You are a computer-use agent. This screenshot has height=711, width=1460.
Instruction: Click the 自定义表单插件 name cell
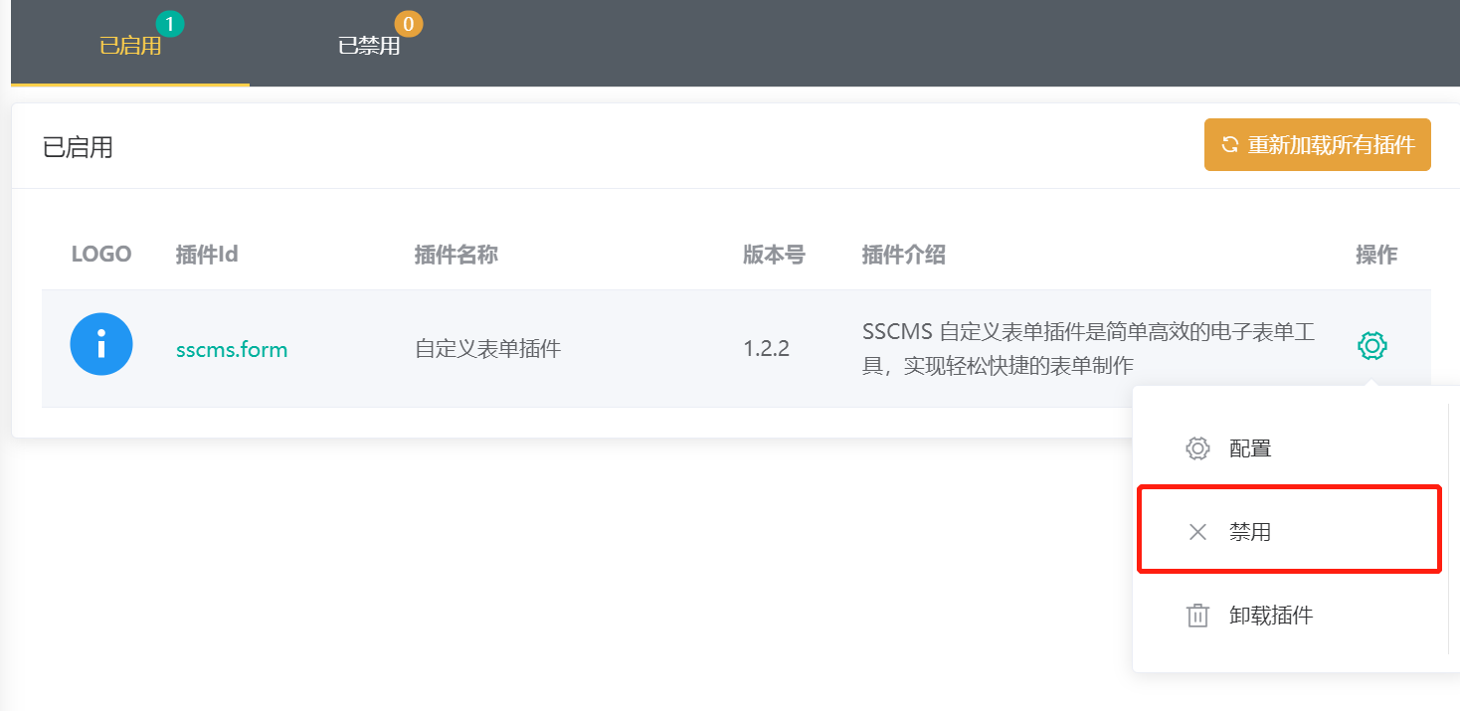click(x=487, y=349)
